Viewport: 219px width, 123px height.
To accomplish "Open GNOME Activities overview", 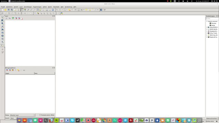I will point(4,1).
